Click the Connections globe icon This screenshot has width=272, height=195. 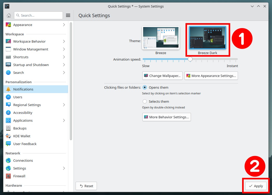[8, 160]
